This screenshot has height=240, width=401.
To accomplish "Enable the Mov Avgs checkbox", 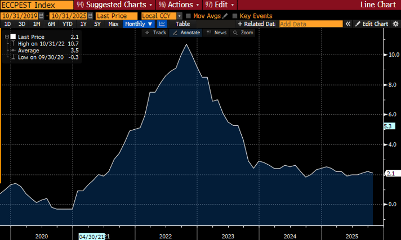I will click(x=188, y=16).
